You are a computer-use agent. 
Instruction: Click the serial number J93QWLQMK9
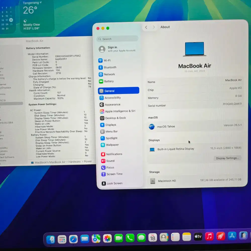[232, 104]
